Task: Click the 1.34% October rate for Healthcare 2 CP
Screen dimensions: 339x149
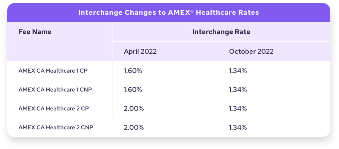Action: tap(238, 109)
